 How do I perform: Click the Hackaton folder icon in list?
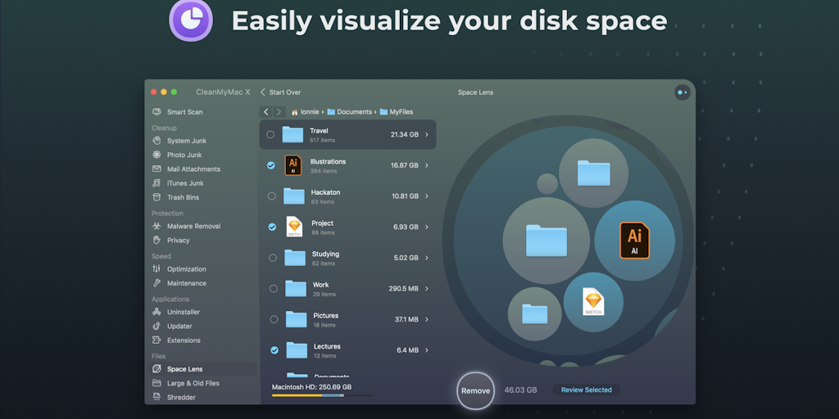coord(294,196)
